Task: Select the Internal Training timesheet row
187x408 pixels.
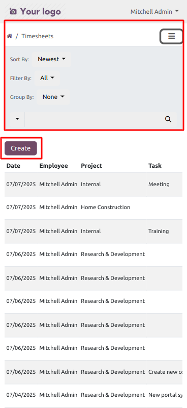Action: tap(93, 232)
